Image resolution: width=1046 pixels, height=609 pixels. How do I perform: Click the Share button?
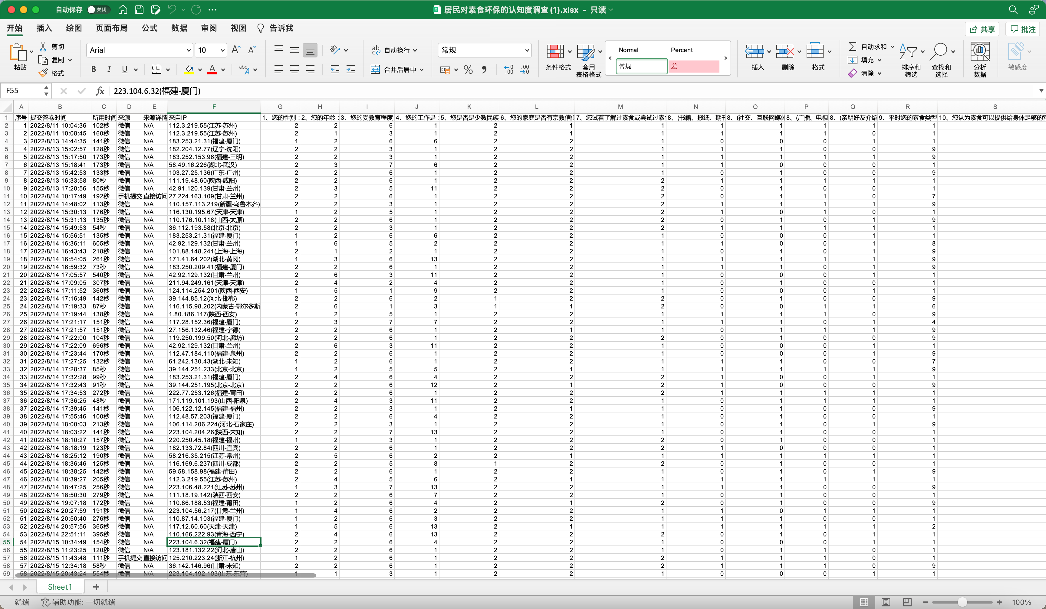982,29
